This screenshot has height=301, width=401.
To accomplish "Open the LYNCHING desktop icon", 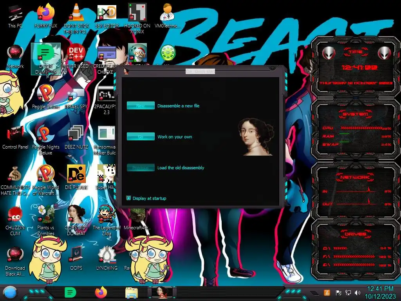I will click(x=107, y=259).
